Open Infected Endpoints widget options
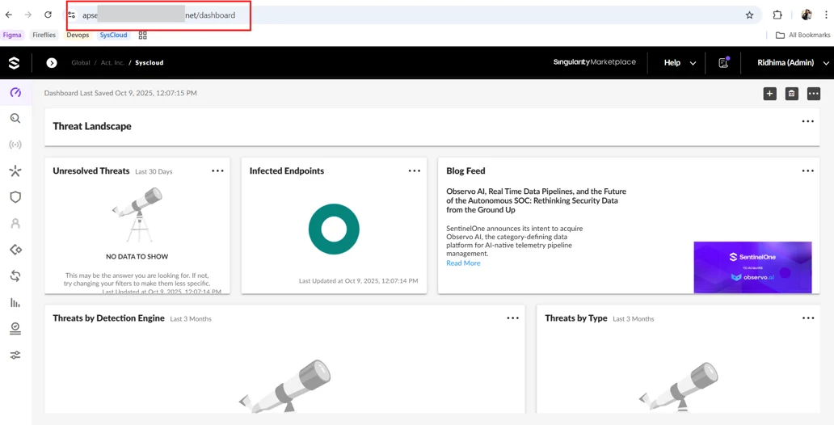Viewport: 834px width, 425px height. point(415,170)
